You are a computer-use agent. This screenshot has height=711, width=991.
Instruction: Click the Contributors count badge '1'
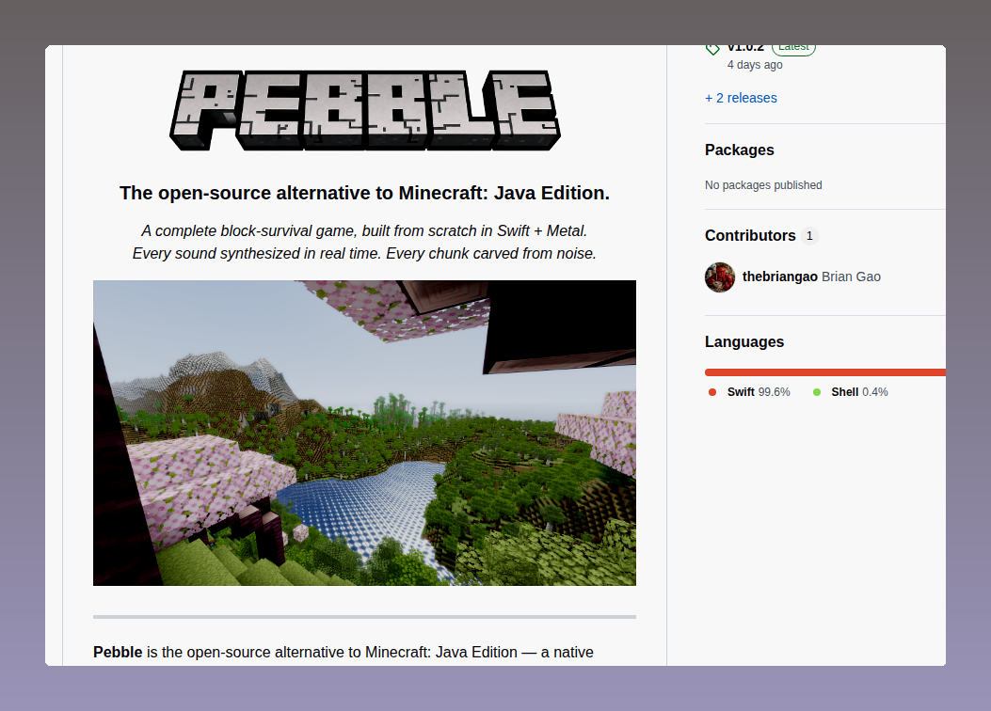[x=809, y=235]
